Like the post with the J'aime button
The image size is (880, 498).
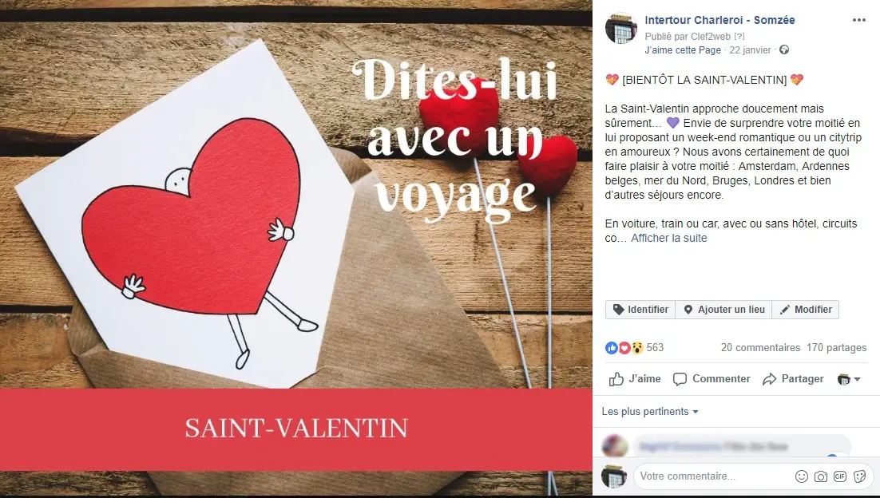tap(635, 379)
